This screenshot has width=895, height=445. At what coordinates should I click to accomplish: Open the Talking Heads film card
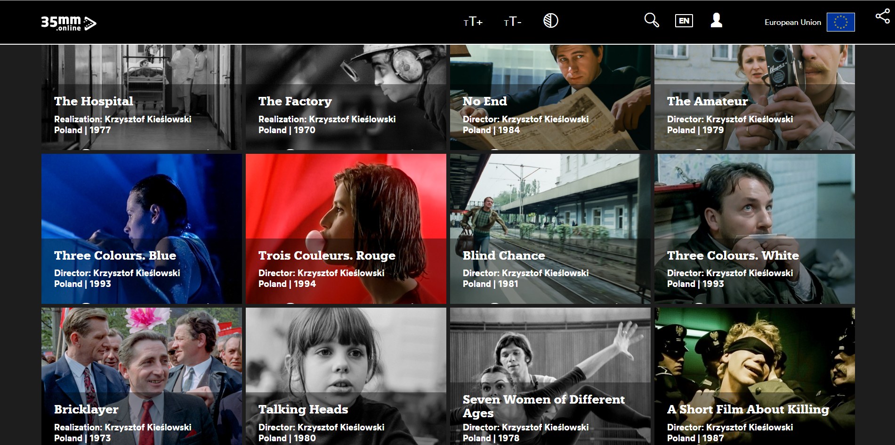click(346, 376)
